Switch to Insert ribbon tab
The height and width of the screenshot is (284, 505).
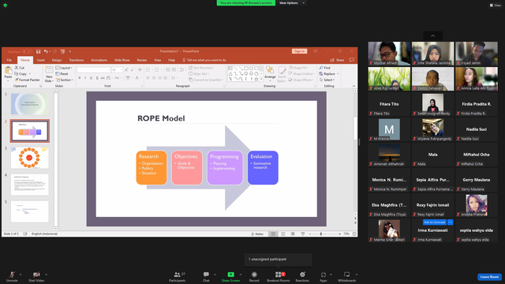40,60
